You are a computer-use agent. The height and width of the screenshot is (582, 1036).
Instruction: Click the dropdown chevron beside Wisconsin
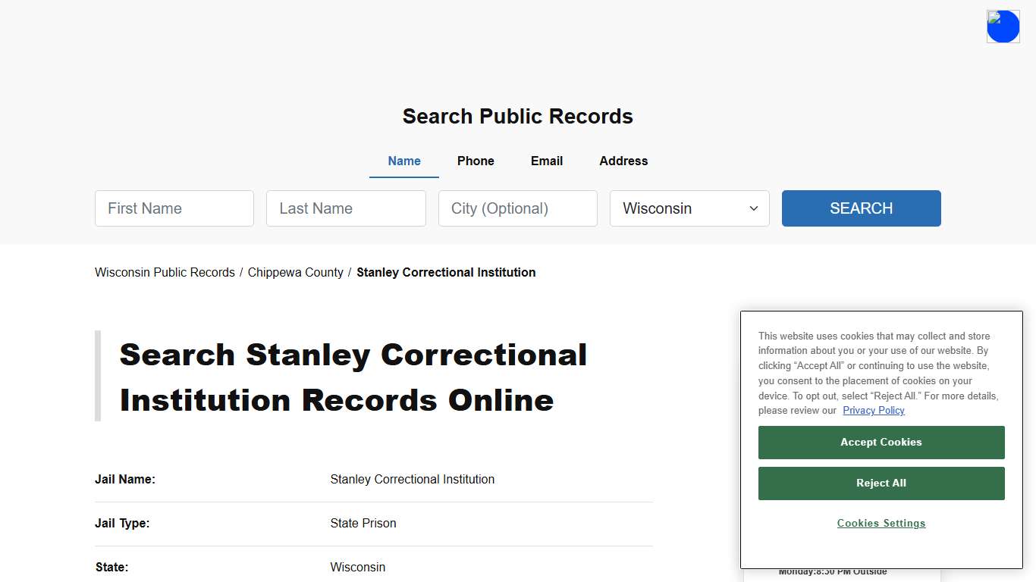(753, 208)
